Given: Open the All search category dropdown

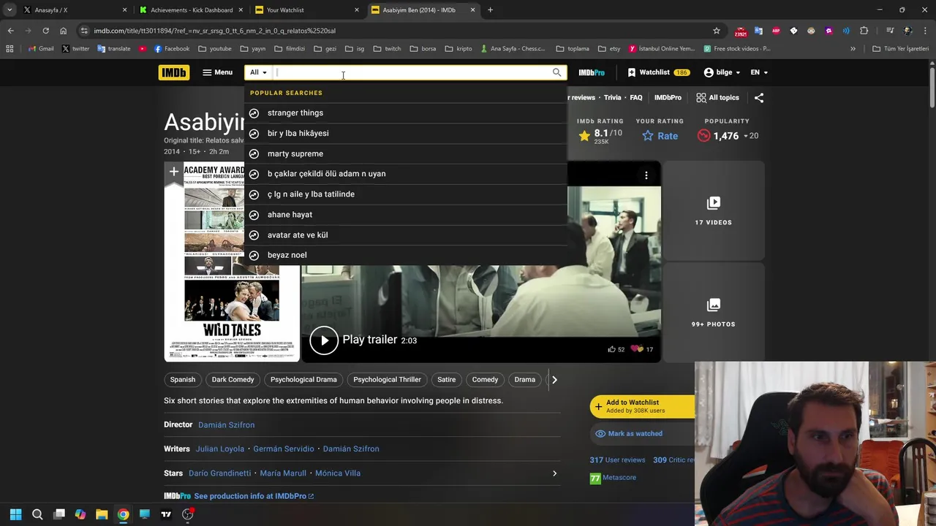Looking at the screenshot, I should tap(258, 72).
